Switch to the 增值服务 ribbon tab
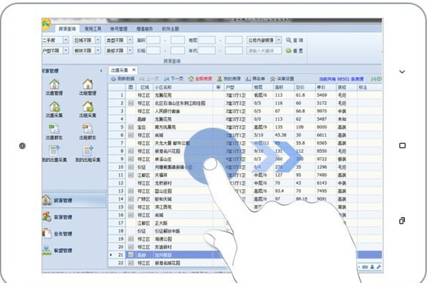The image size is (428, 283). pyautogui.click(x=144, y=29)
